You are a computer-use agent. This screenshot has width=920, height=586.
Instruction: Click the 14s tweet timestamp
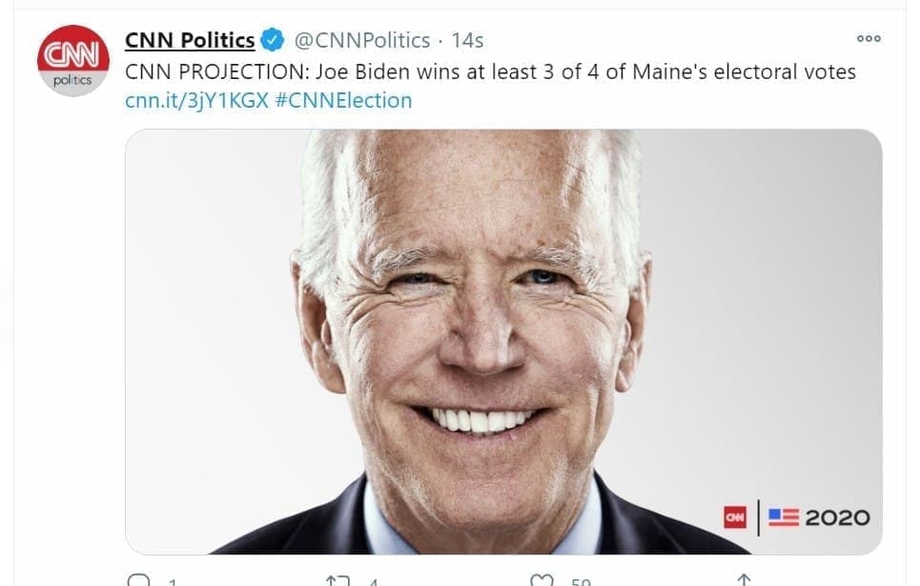[x=467, y=40]
